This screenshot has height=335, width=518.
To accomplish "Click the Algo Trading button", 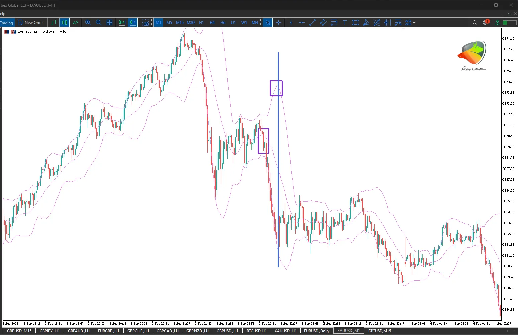I will 7,23.
